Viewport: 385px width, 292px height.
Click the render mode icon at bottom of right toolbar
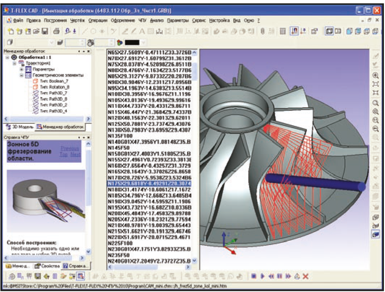tap(375, 234)
